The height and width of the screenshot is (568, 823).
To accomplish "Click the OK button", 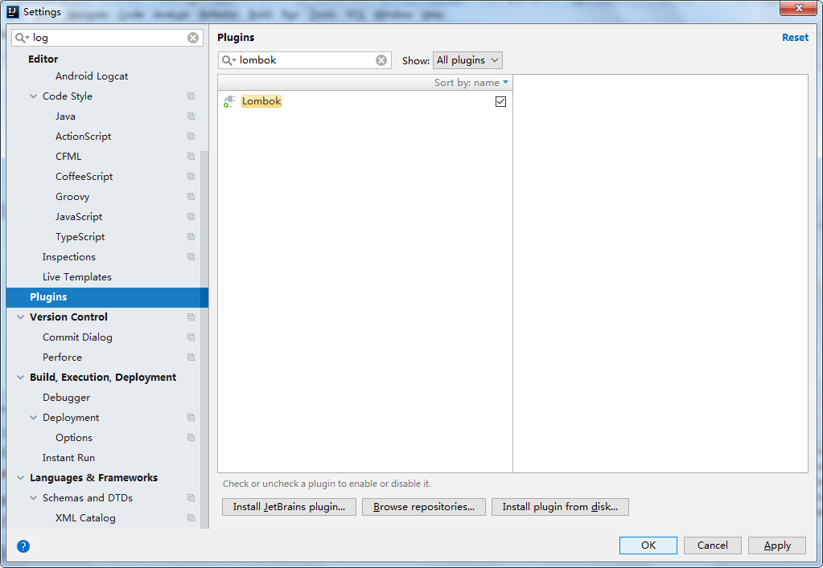I will [648, 546].
